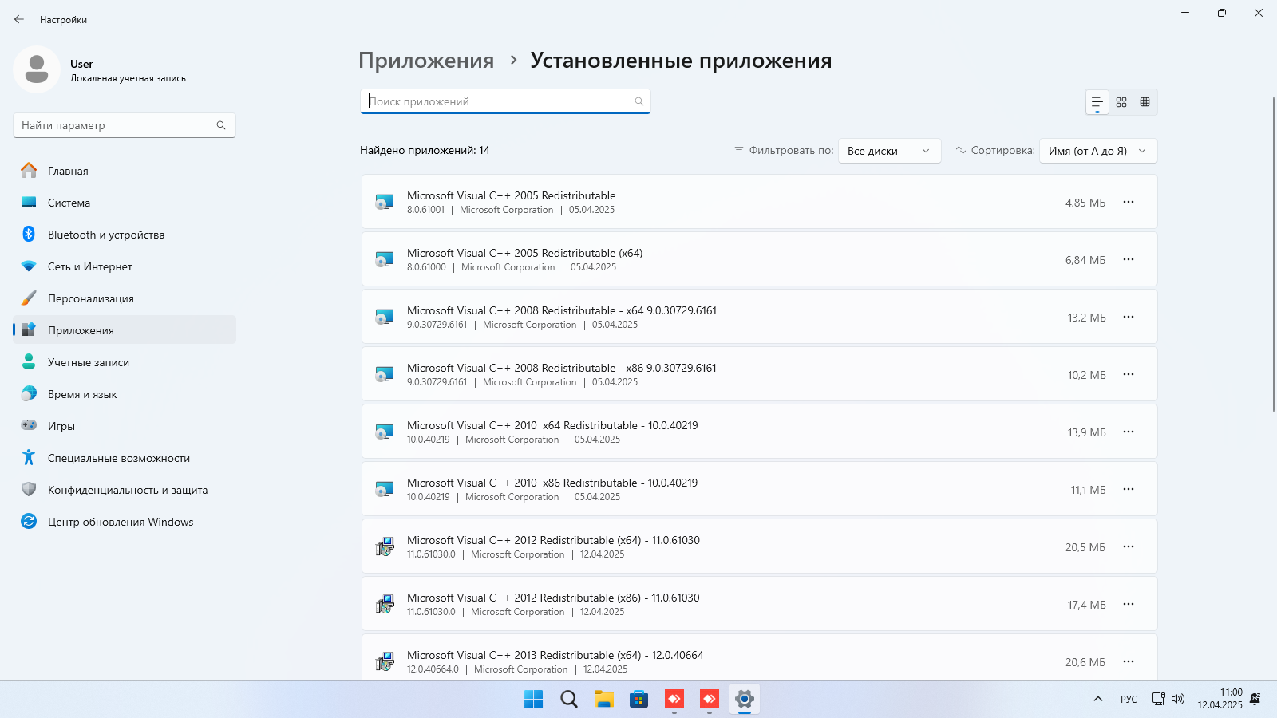Open Учетные записи section
This screenshot has width=1277, height=718.
[125, 362]
